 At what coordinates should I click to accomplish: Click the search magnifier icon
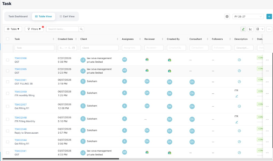[x=81, y=29]
